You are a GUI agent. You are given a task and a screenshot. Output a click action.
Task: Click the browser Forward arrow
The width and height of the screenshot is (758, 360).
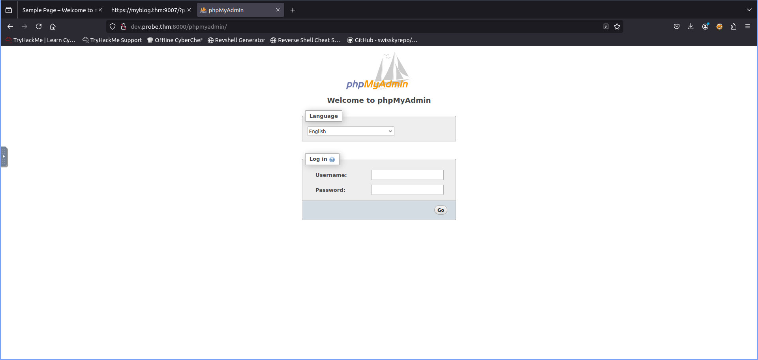pos(24,26)
